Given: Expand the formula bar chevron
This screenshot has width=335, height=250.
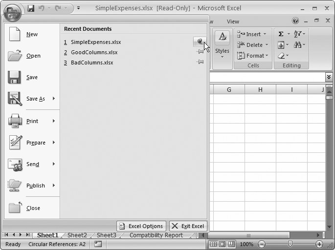Looking at the screenshot, I should click(329, 77).
